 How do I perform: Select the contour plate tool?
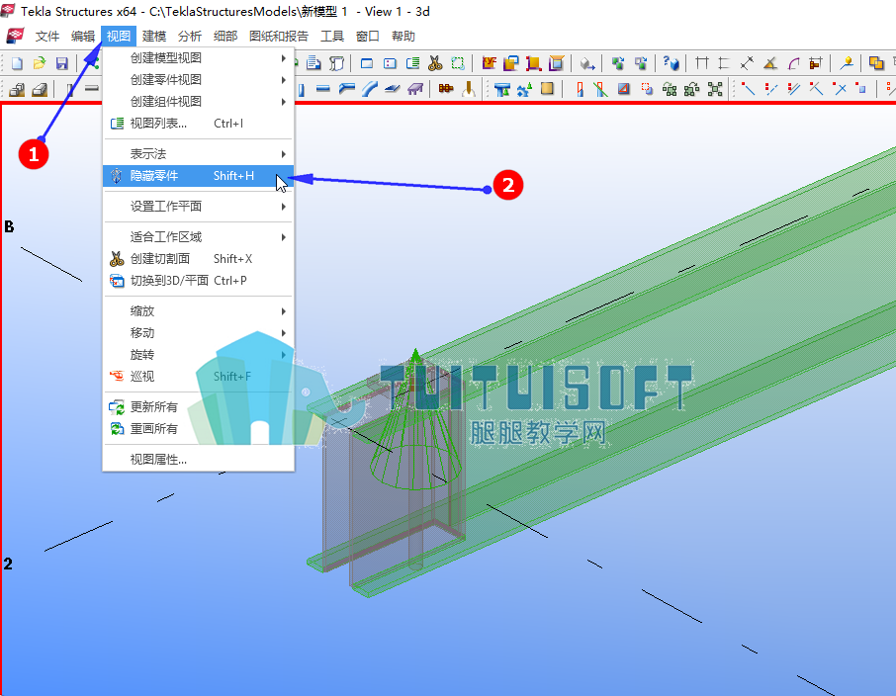(x=392, y=89)
